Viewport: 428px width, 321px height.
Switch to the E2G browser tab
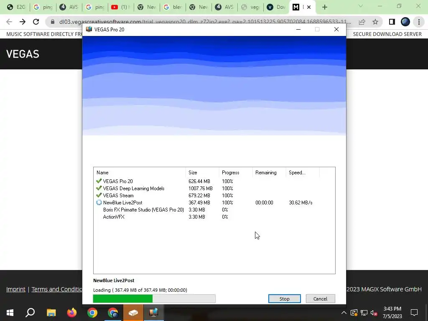pyautogui.click(x=16, y=7)
